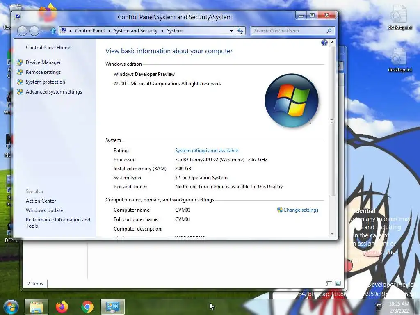Minimize the System window
420x315 pixels.
click(x=301, y=16)
